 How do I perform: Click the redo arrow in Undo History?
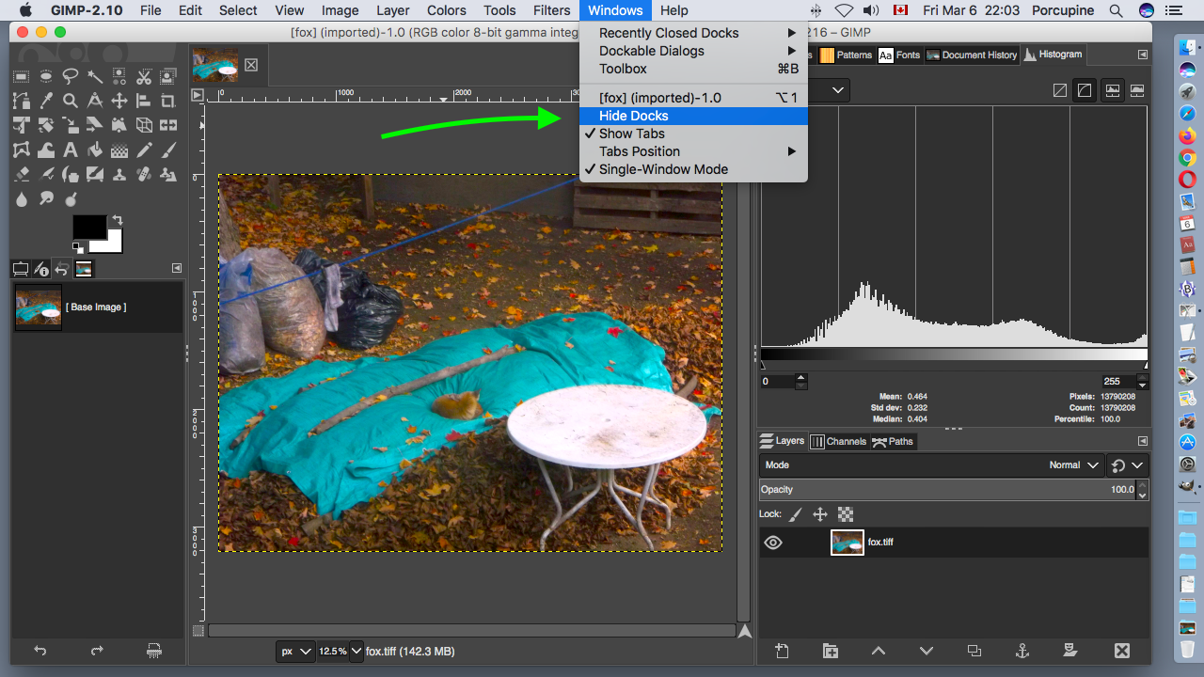click(97, 651)
